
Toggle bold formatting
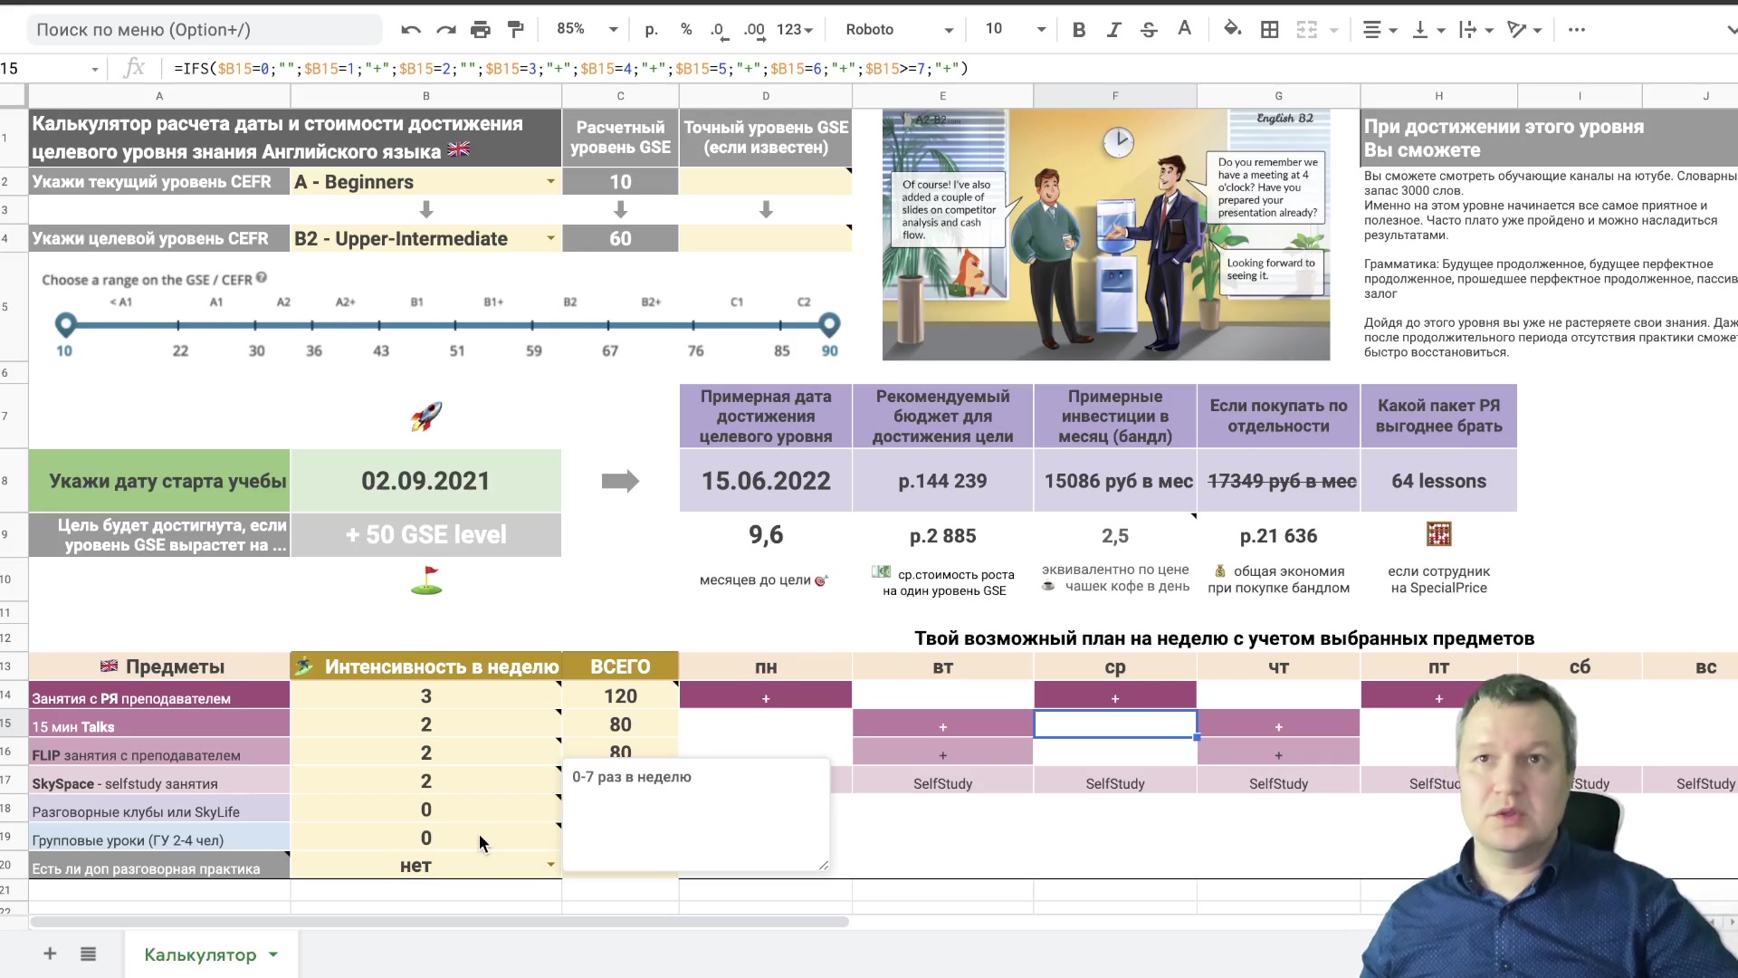pos(1078,30)
